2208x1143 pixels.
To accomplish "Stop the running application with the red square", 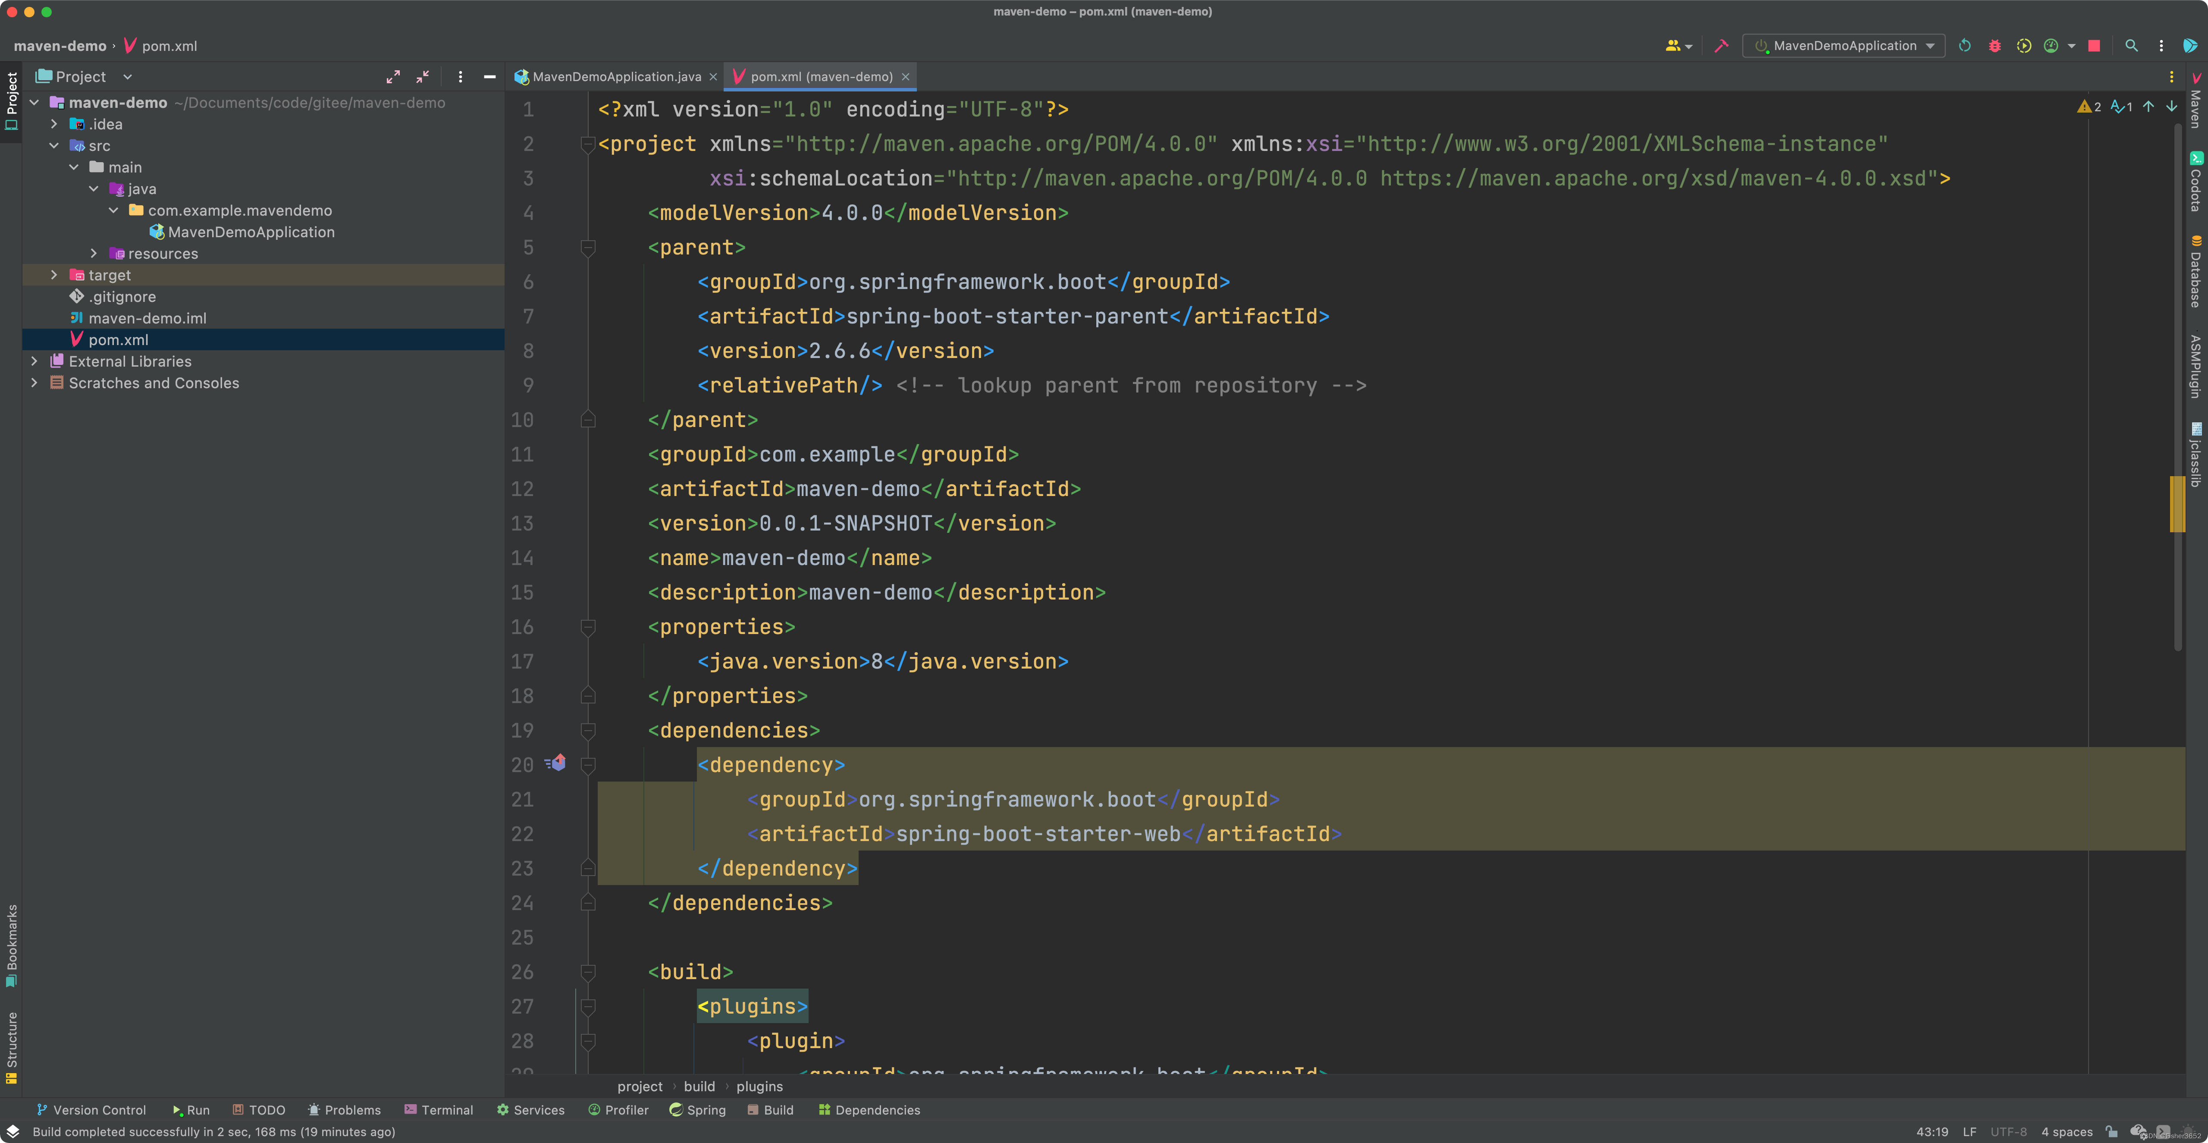I will click(2094, 45).
